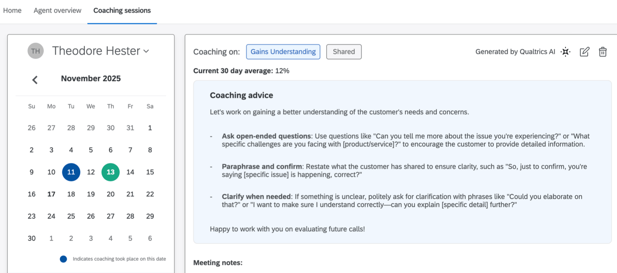This screenshot has height=273, width=617.
Task: Expand the Theodore Hester agent dropdown
Action: (146, 51)
